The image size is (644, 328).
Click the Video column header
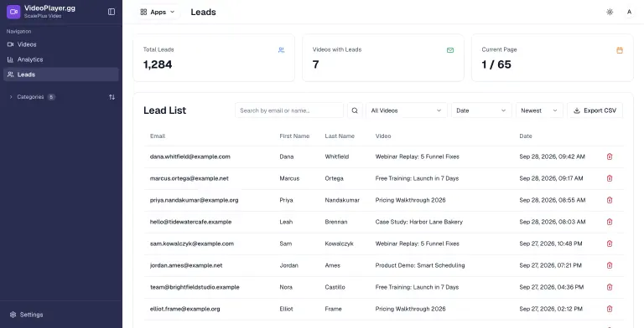pos(383,136)
